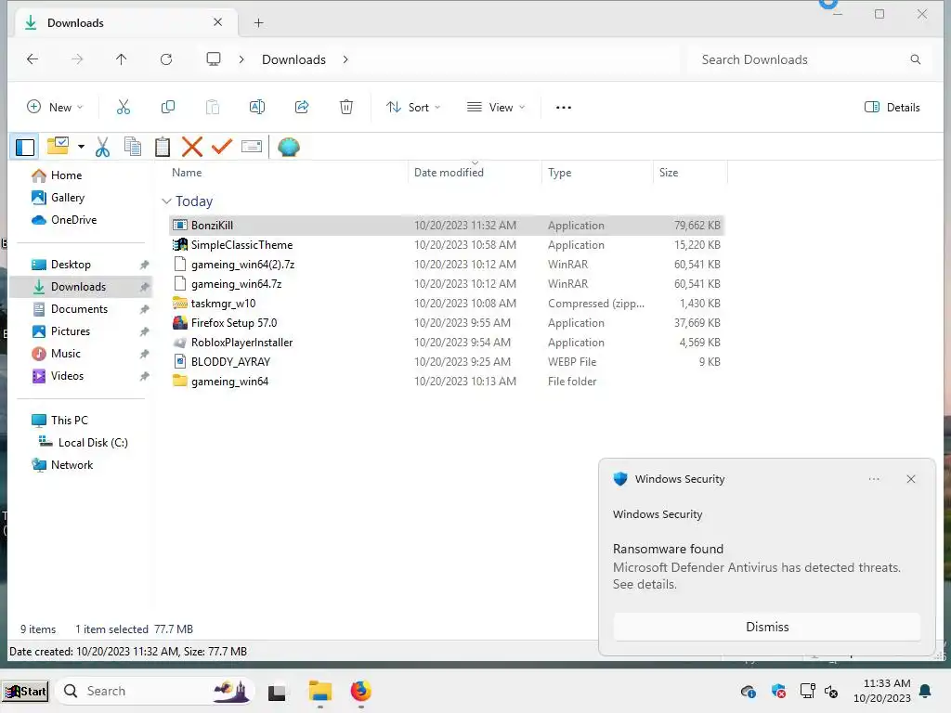This screenshot has width=951, height=713.
Task: Click the Rename icon in command bar
Action: click(257, 108)
